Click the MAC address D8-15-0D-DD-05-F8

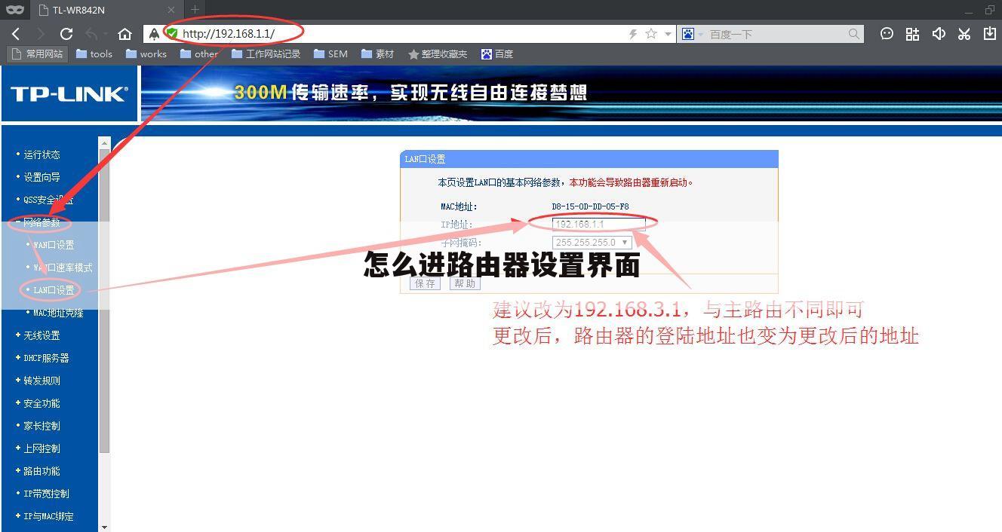590,206
